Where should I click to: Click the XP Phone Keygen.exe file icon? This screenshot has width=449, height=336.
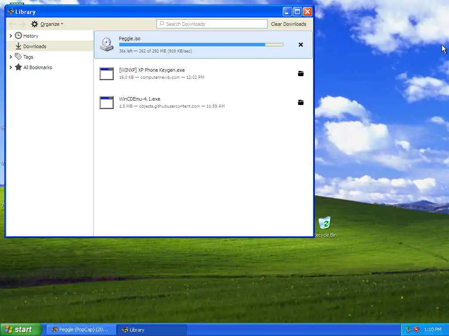[x=107, y=73]
